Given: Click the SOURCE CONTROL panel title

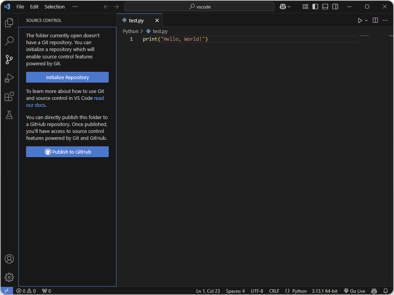Looking at the screenshot, I should (44, 20).
